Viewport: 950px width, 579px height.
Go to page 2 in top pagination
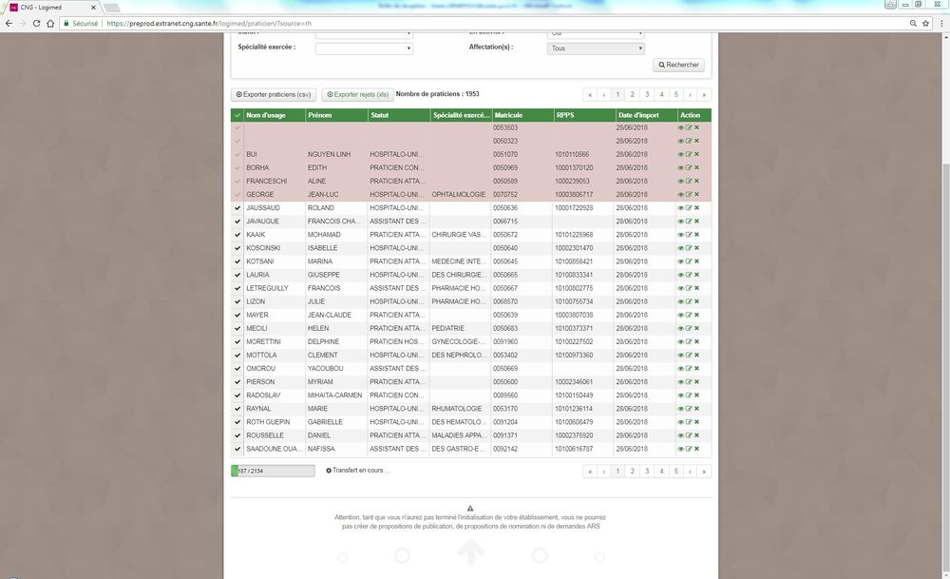coord(633,94)
